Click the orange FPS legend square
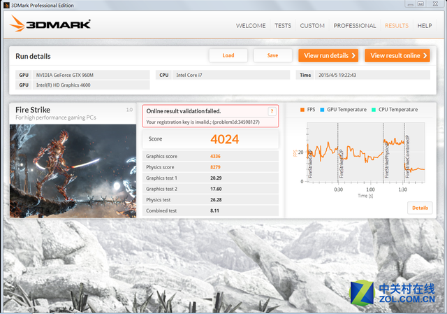Viewport: 447px width, 314px height. [x=302, y=110]
